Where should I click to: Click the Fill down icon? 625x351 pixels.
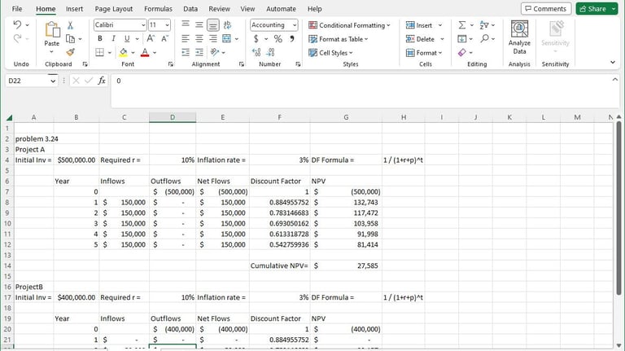point(462,39)
